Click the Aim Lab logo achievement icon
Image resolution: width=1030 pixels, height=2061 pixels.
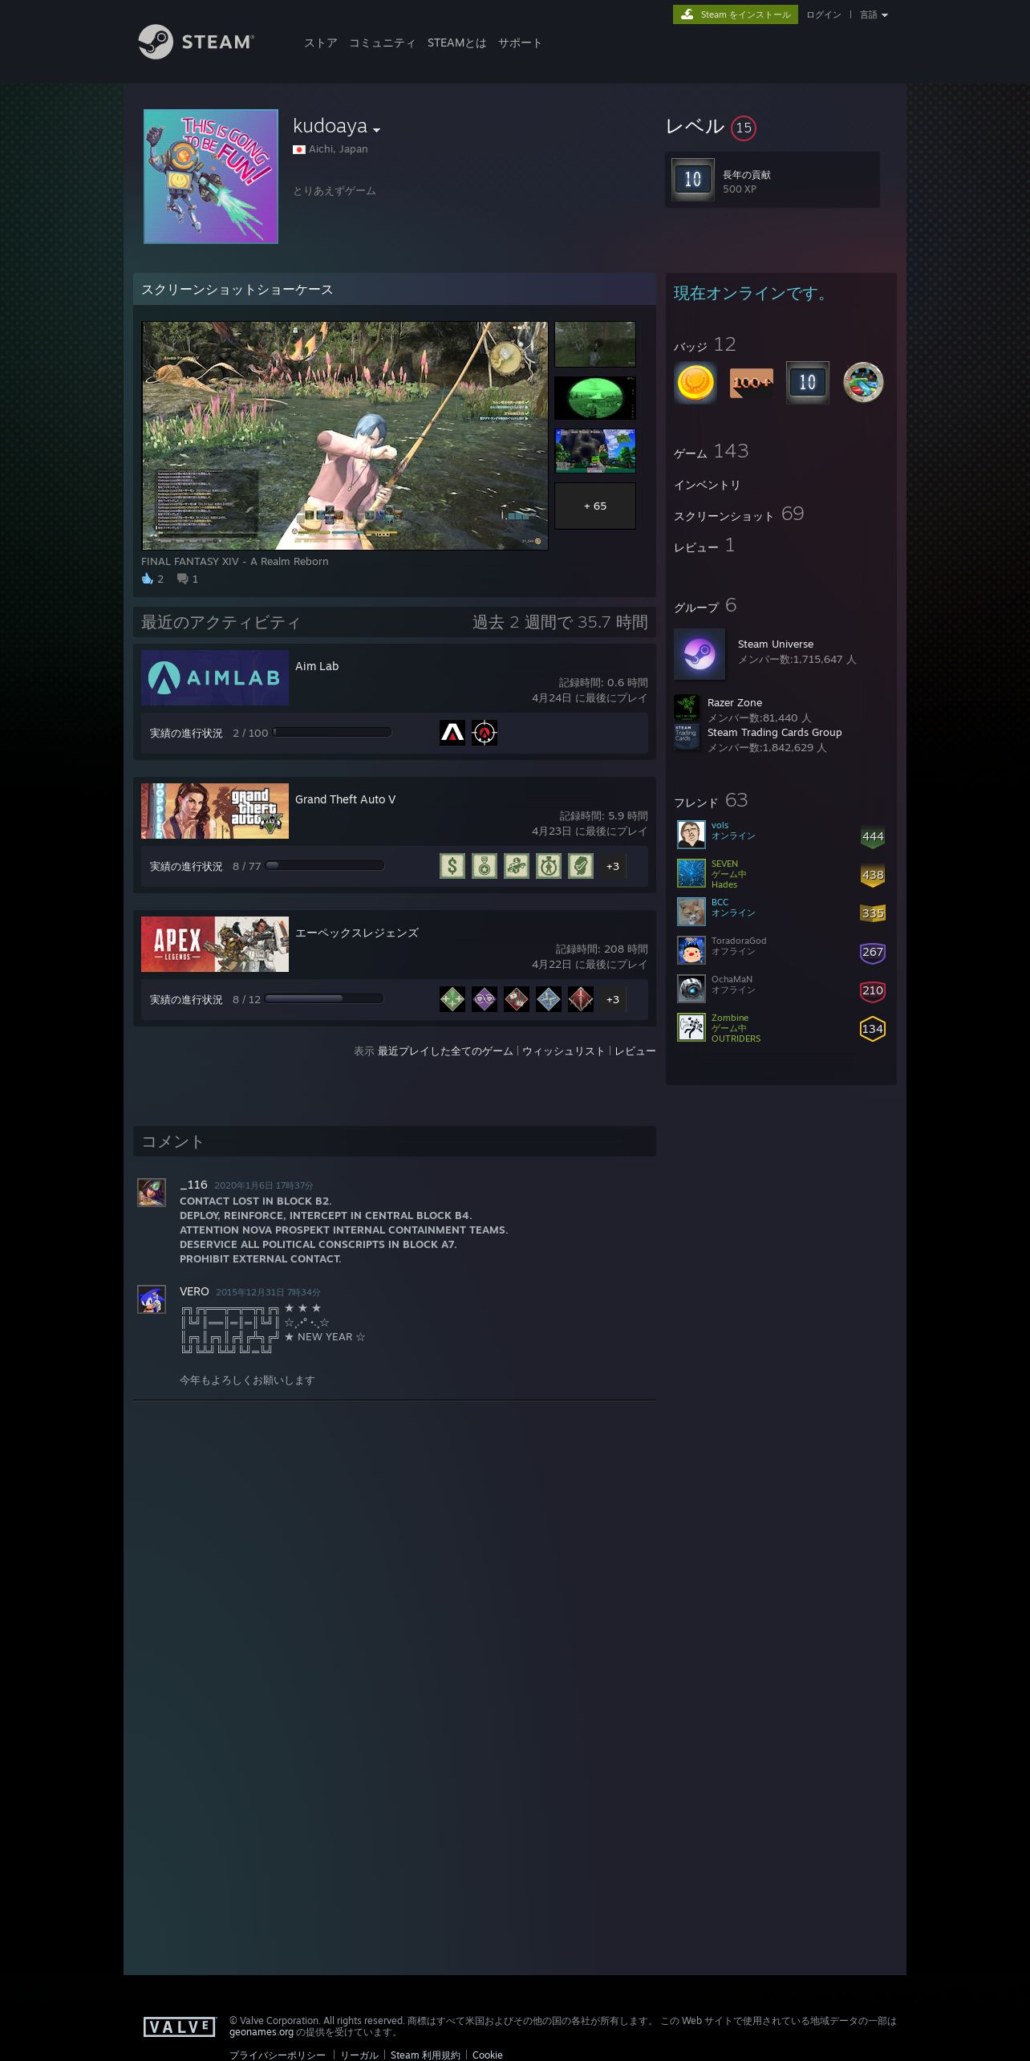452,733
